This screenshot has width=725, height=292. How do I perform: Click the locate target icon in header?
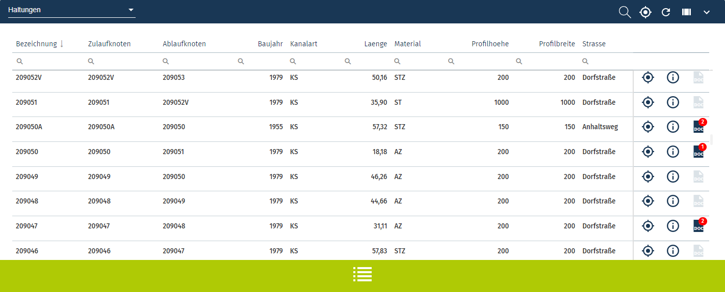(645, 12)
